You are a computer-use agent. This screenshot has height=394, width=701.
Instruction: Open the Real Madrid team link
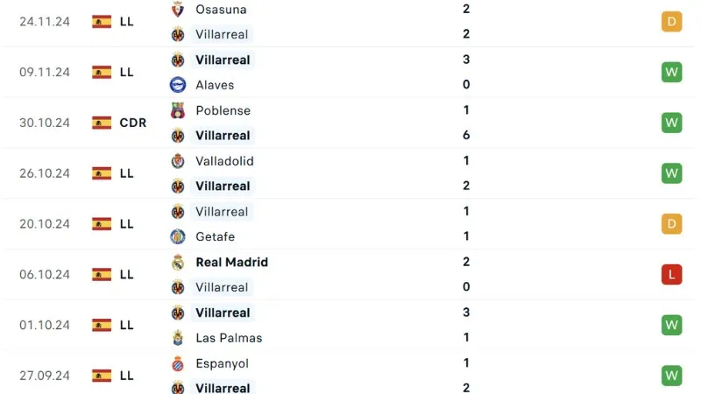[x=231, y=262]
